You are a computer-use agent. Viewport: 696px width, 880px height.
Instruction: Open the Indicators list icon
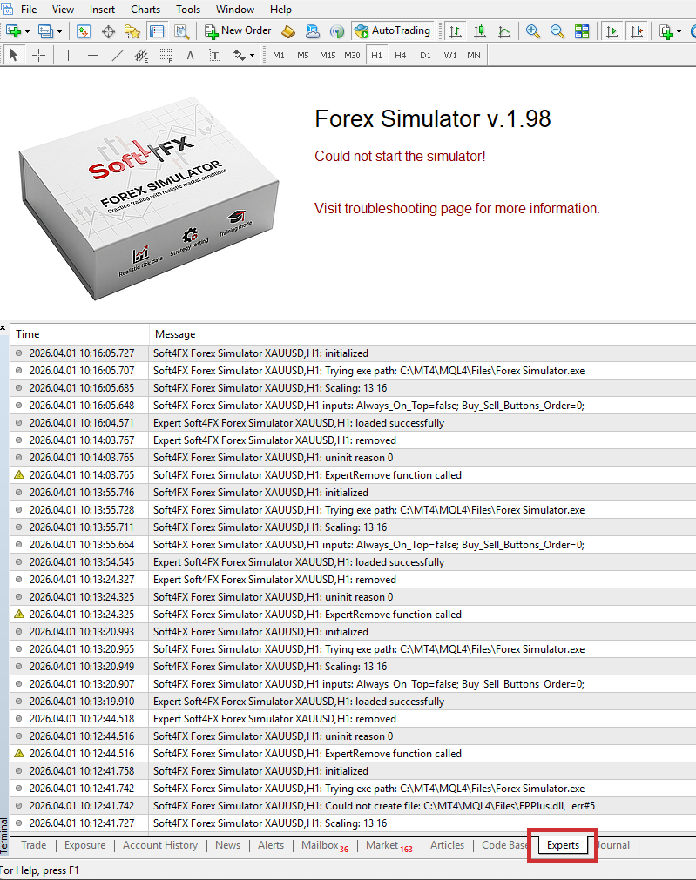pyautogui.click(x=666, y=31)
